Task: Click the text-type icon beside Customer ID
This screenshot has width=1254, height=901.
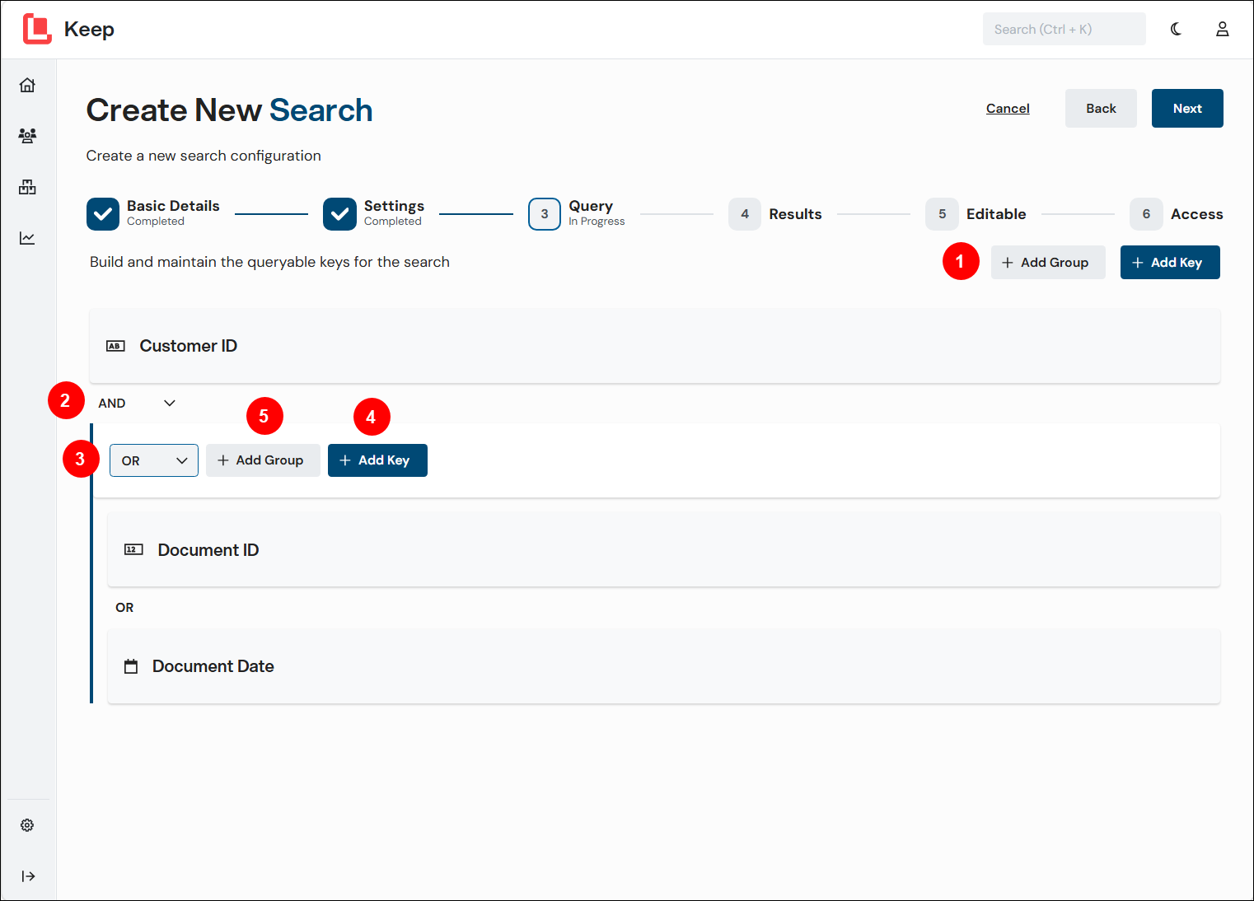Action: 115,346
